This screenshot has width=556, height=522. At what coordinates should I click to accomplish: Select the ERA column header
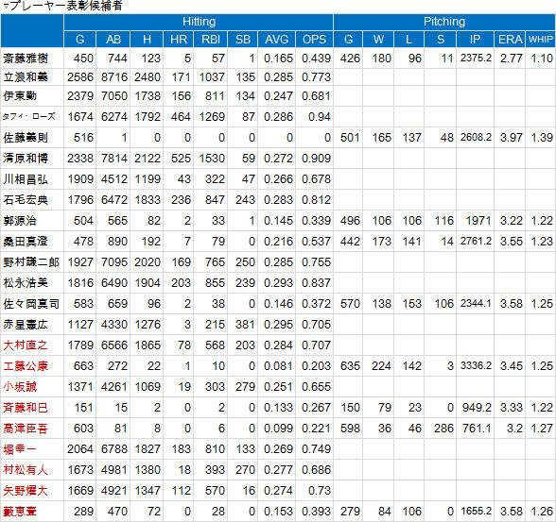coord(510,40)
